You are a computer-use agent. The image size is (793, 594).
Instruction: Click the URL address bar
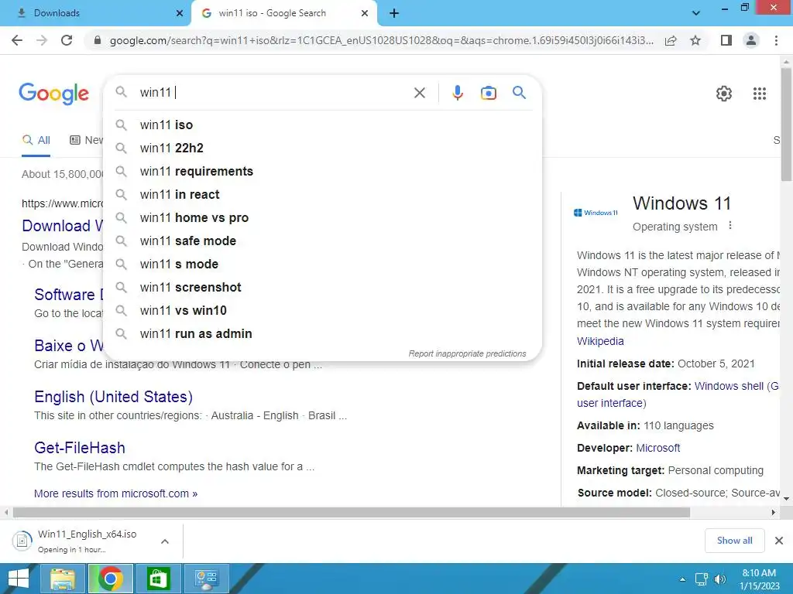pyautogui.click(x=381, y=40)
